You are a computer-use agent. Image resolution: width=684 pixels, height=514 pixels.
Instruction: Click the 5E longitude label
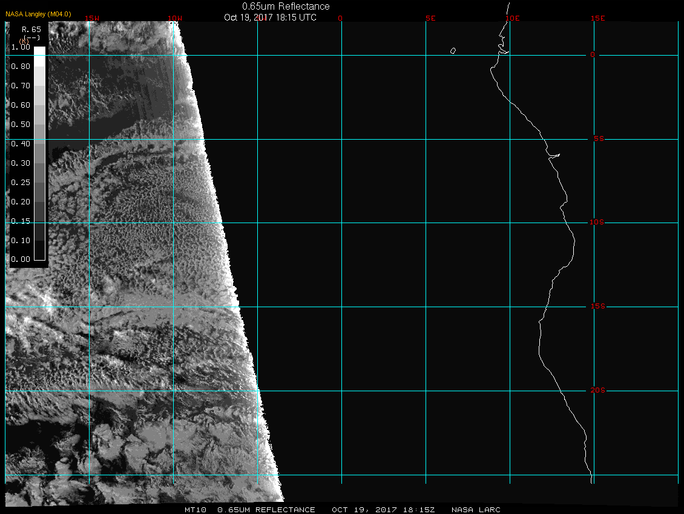coord(430,18)
